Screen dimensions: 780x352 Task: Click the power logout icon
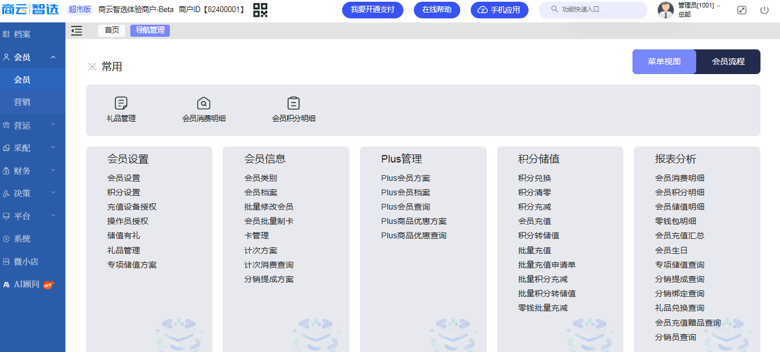click(764, 10)
